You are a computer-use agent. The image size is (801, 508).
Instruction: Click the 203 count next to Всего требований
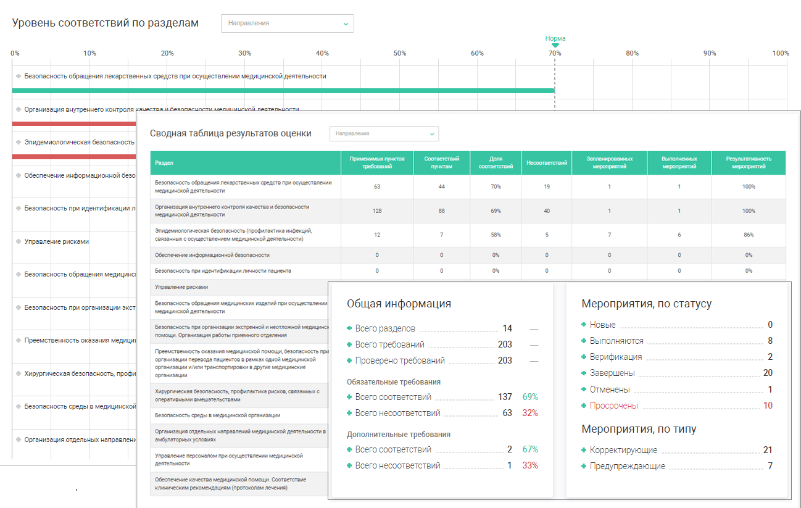click(x=505, y=344)
